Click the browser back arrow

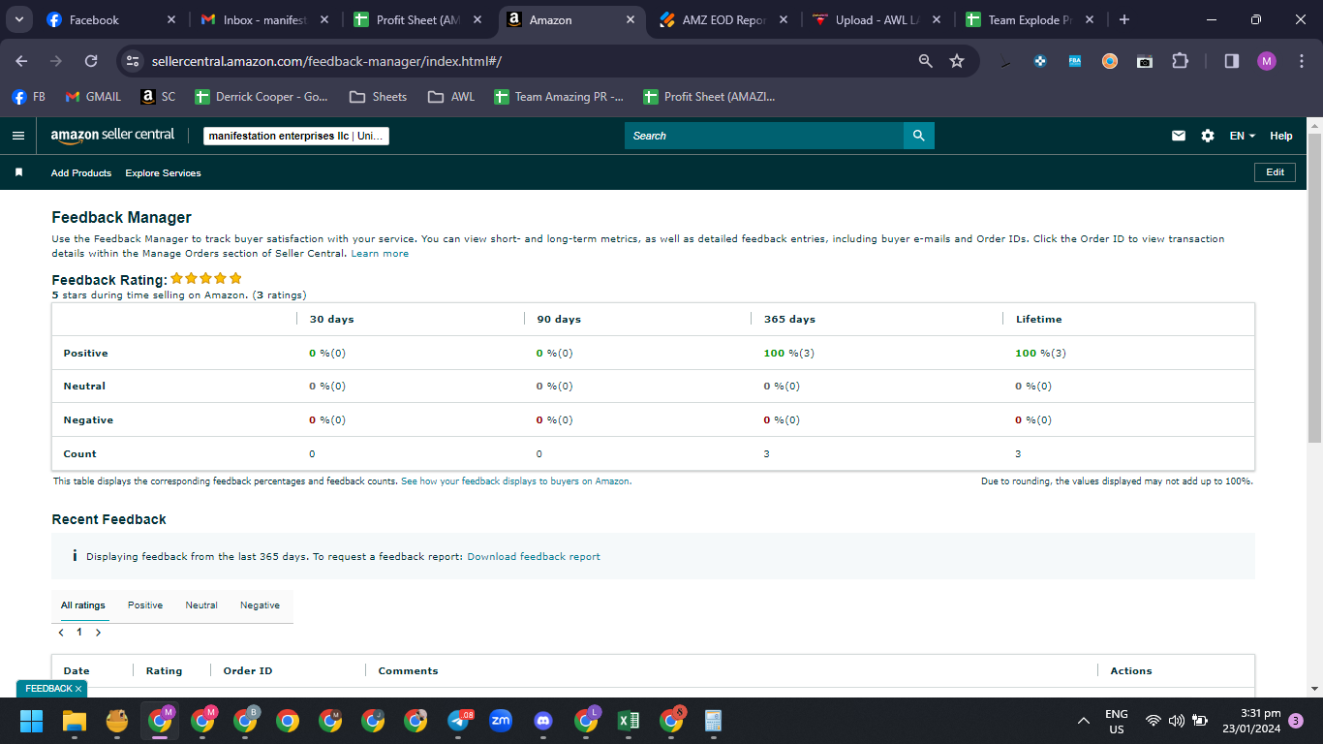(21, 61)
